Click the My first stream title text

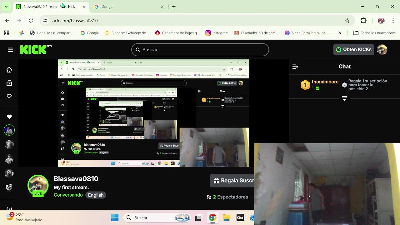click(71, 187)
